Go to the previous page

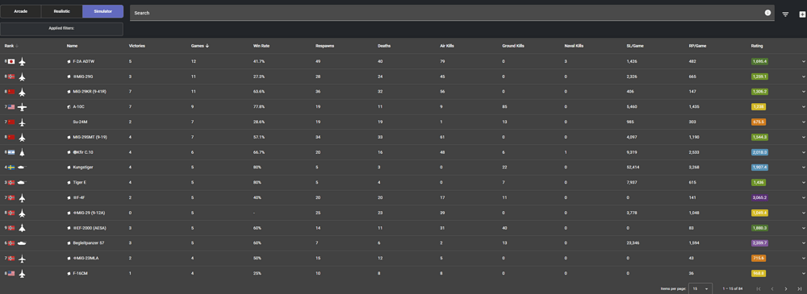tap(772, 289)
